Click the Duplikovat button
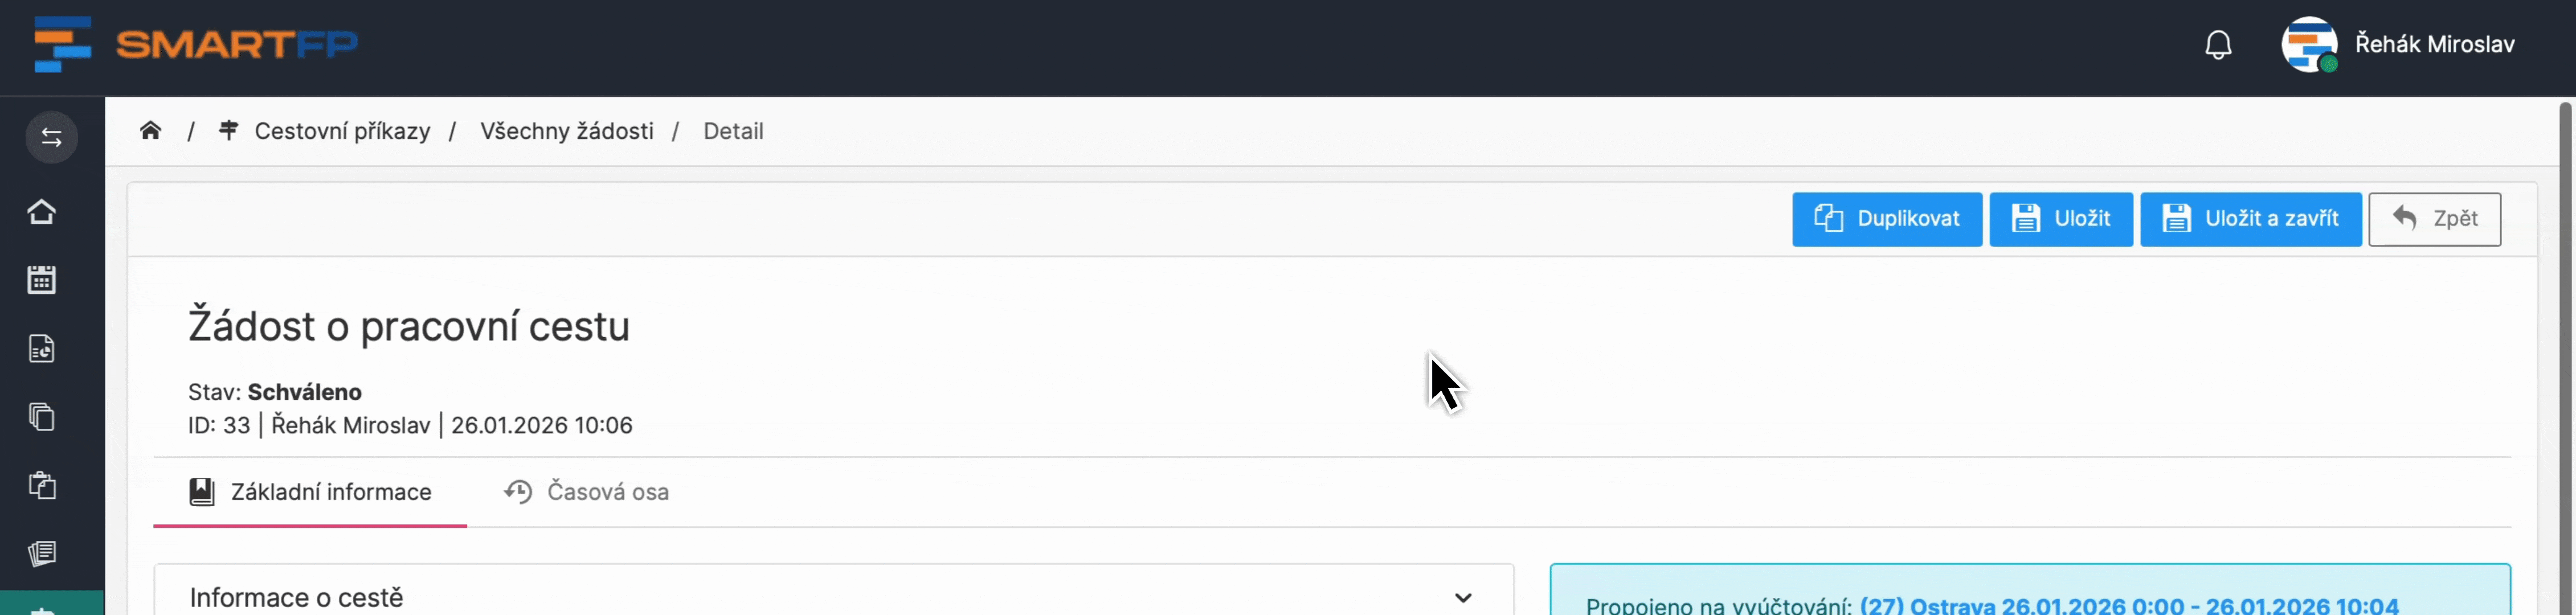Screen dimensions: 2576x615 pyautogui.click(x=1887, y=219)
